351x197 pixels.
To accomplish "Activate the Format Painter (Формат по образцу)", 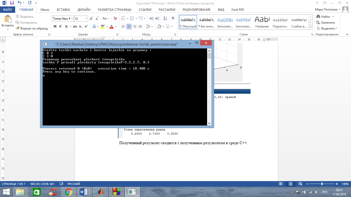I will pos(32,28).
